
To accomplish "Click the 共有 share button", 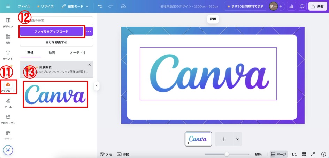I will click(317, 6).
